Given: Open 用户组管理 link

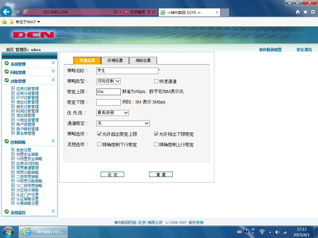Looking at the screenshot, I should point(25,124).
